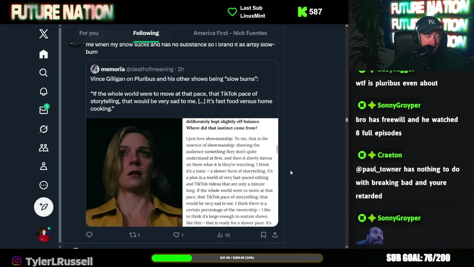Image resolution: width=474 pixels, height=267 pixels.
Task: Like the tweet with heart icon
Action: [178, 235]
